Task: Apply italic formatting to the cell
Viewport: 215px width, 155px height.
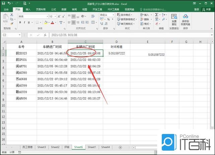Action: click(x=24, y=22)
